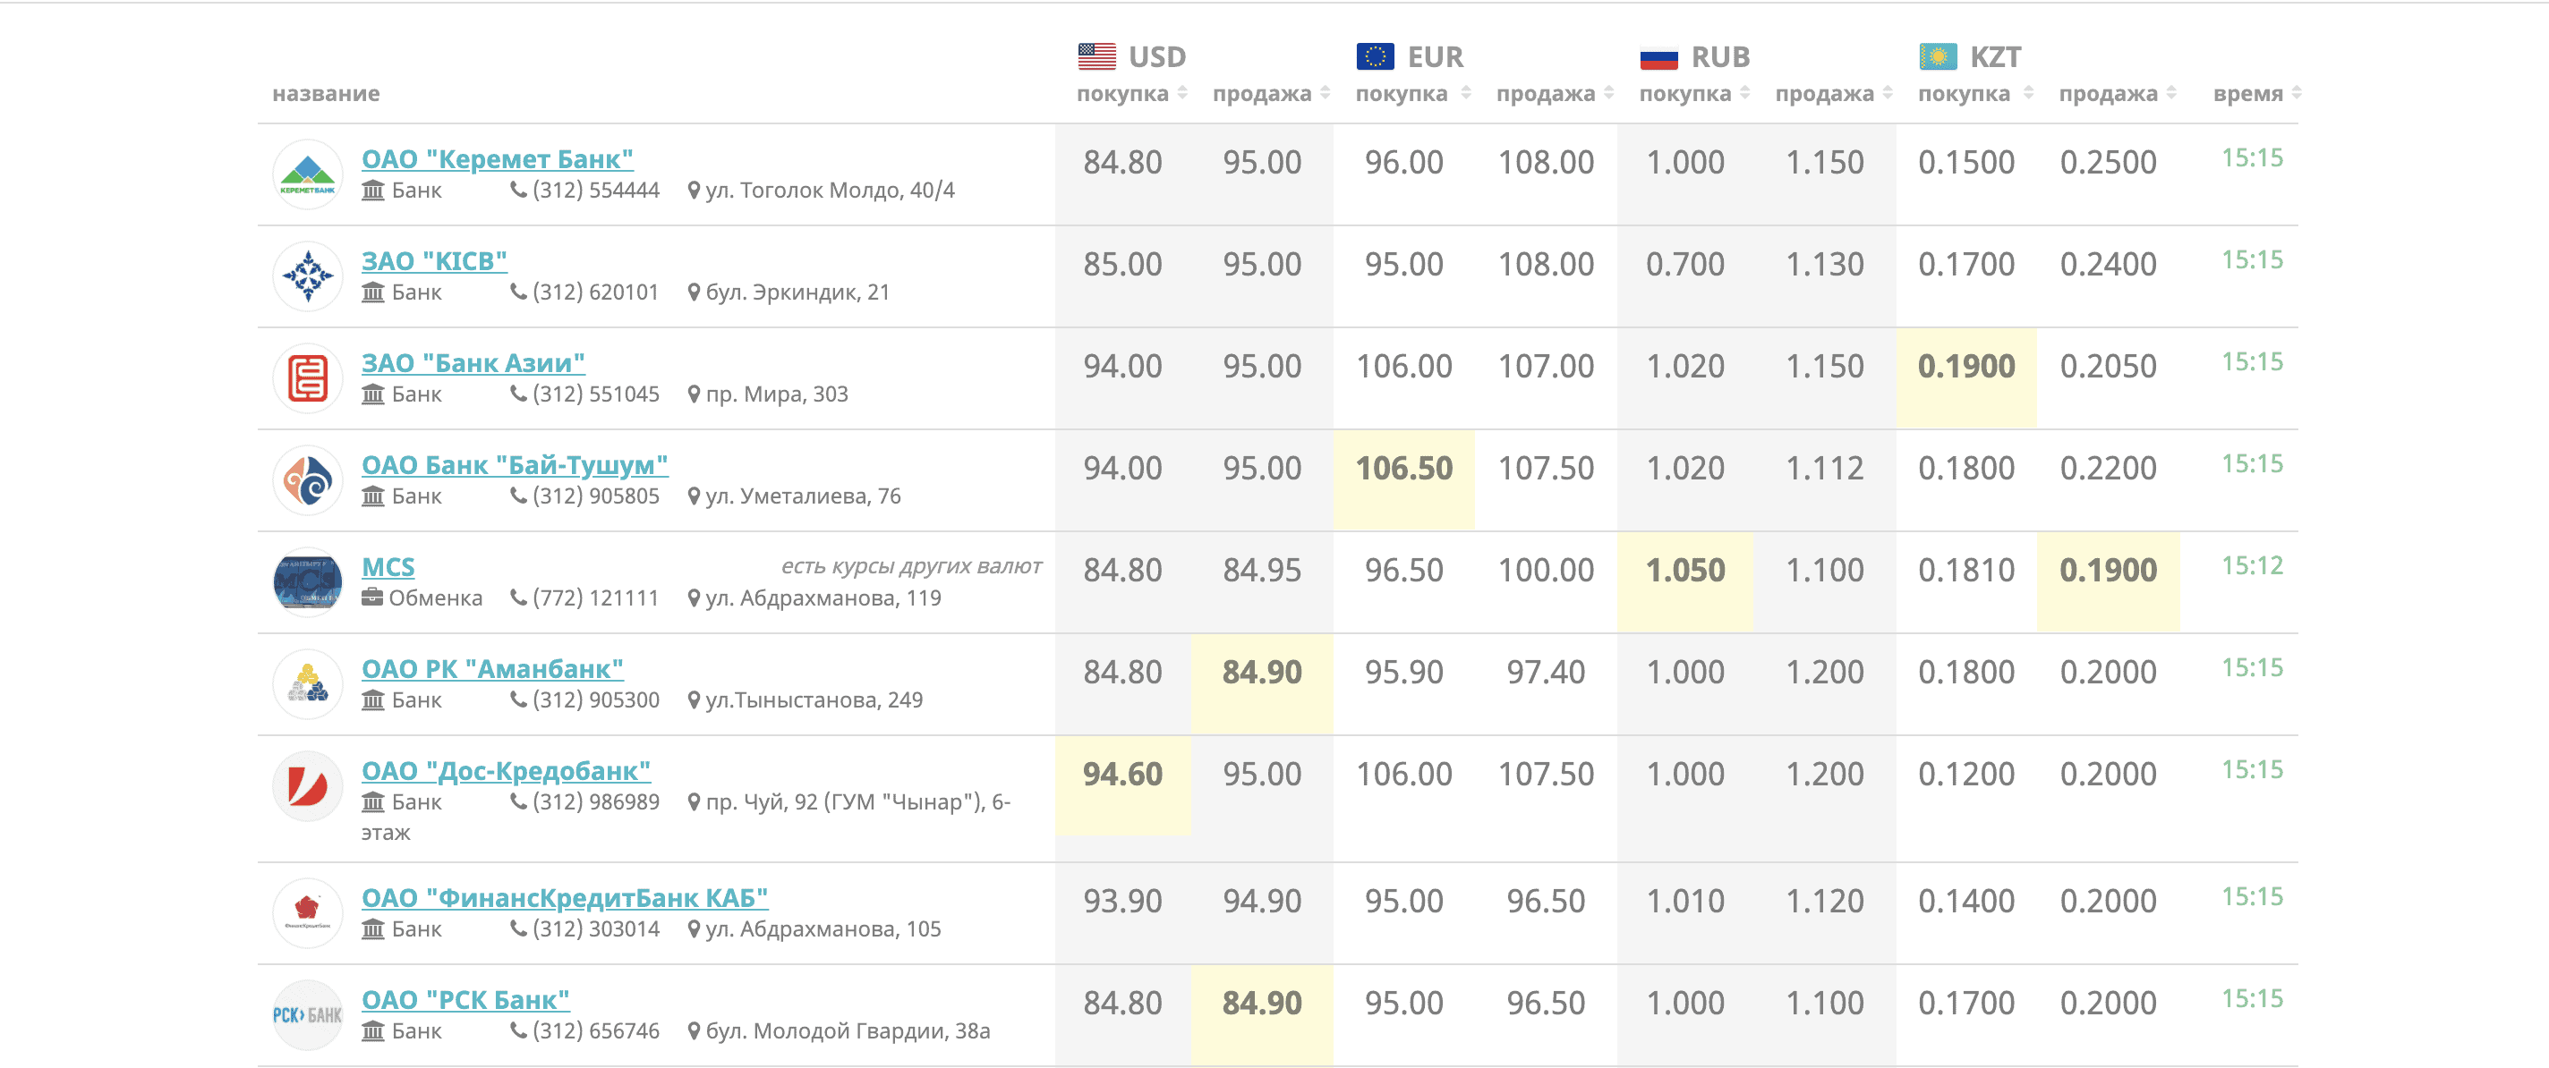2549x1068 pixels.
Task: Open the MCS exchange office link
Action: 388,566
